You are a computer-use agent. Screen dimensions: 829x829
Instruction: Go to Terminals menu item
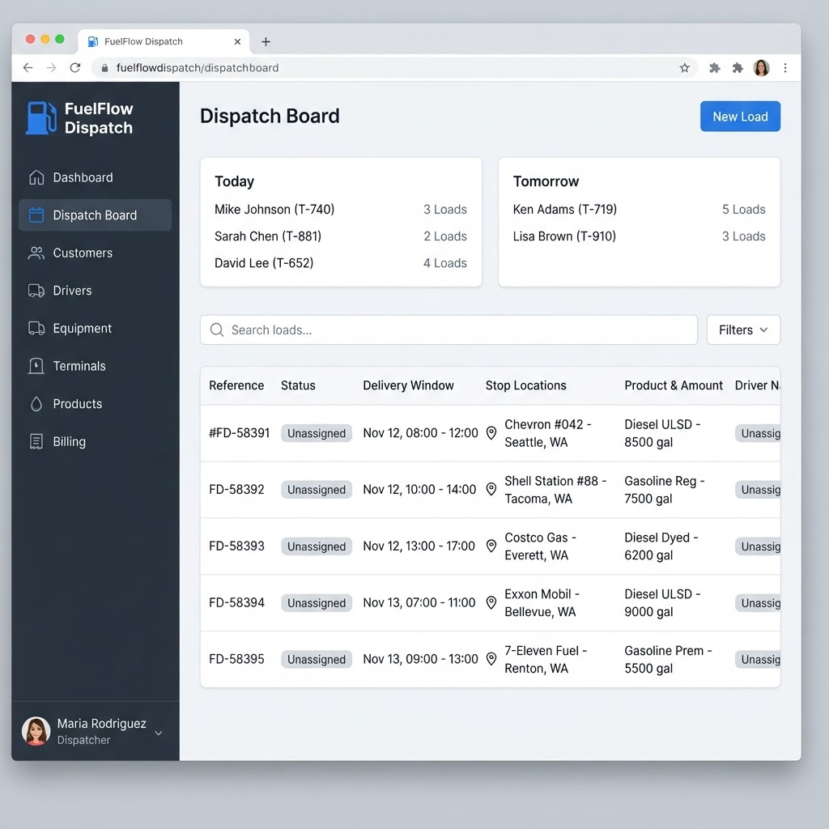[x=96, y=366]
